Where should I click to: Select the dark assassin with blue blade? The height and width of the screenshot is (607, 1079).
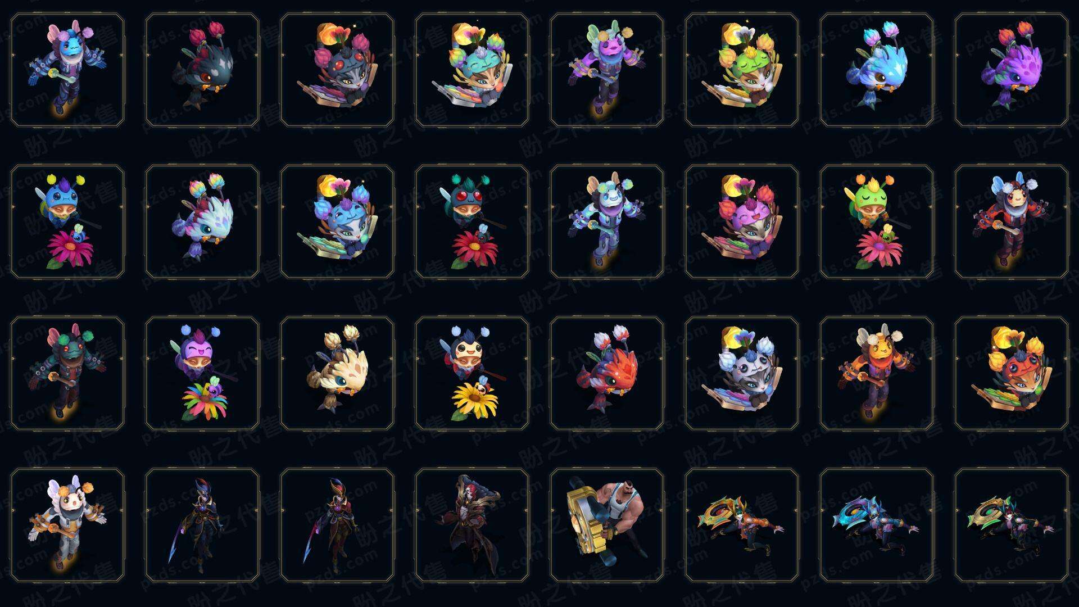[x=202, y=525]
